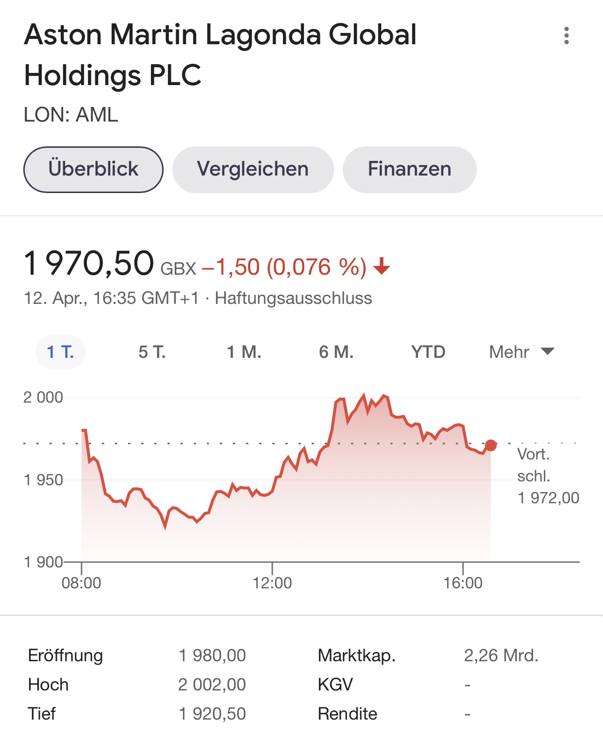Switch chart to 1 M. range
Image resolution: width=603 pixels, height=741 pixels.
coord(244,352)
